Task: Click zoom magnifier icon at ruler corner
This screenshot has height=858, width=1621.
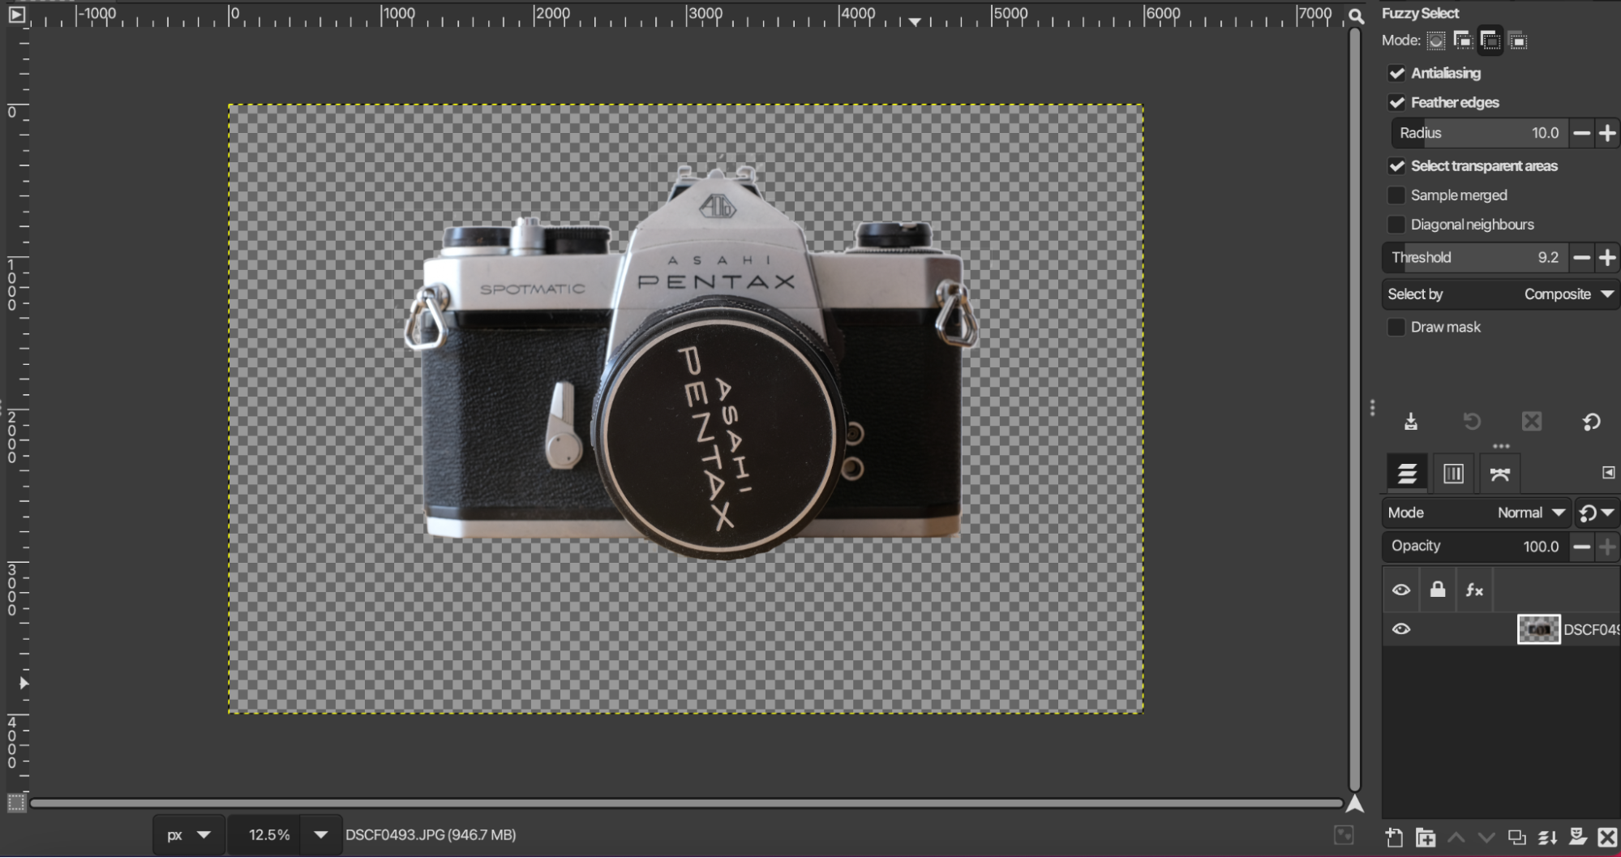Action: (x=1355, y=15)
